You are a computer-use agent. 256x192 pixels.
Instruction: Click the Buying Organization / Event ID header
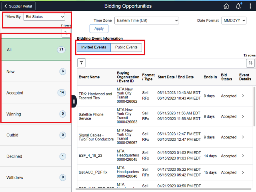128,77
